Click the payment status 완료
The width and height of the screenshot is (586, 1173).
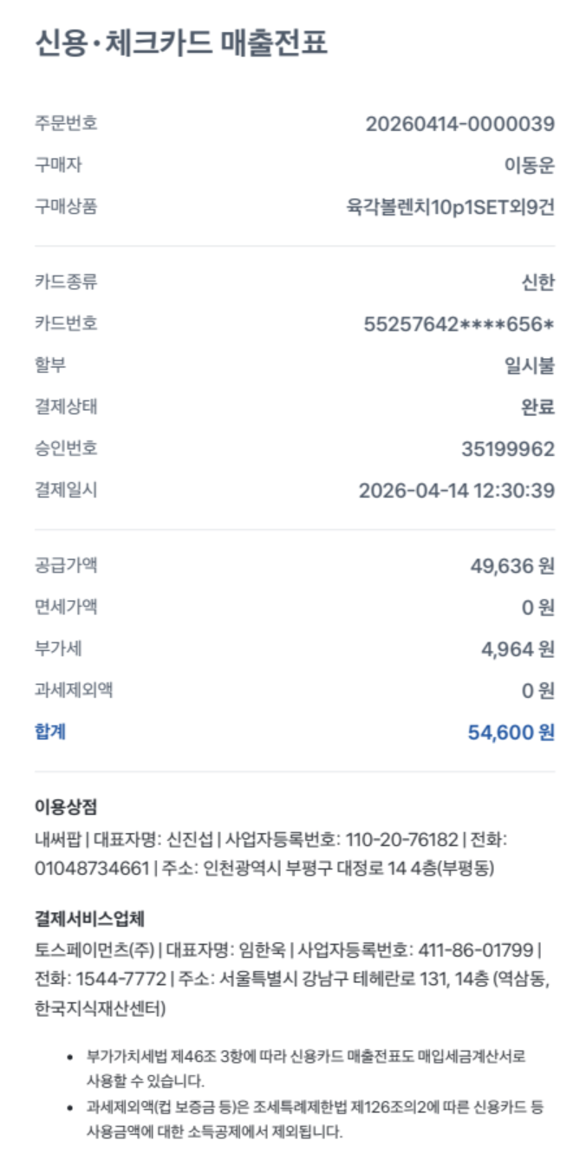tap(537, 407)
